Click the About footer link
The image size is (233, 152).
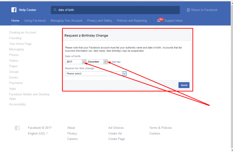[x=71, y=128]
